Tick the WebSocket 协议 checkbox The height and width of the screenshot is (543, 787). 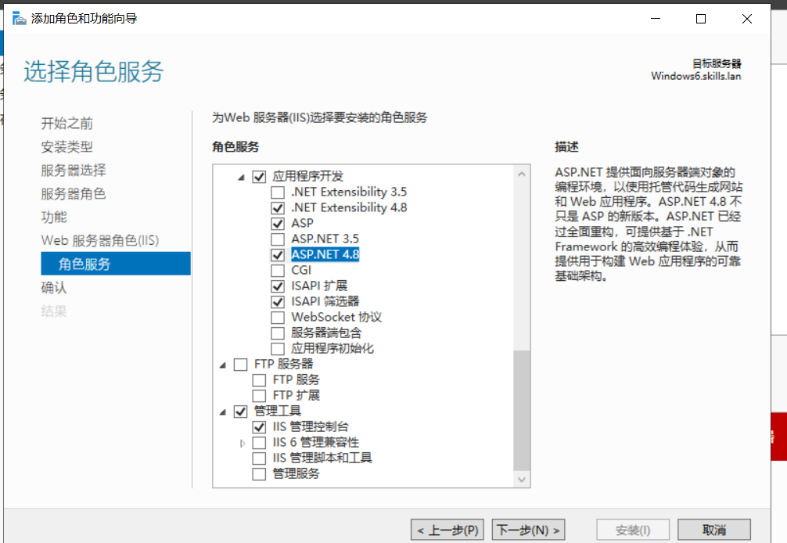pos(278,317)
